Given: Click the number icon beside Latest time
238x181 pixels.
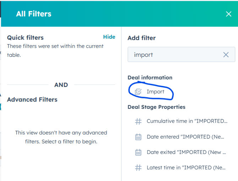Looking at the screenshot, I should pyautogui.click(x=138, y=167).
